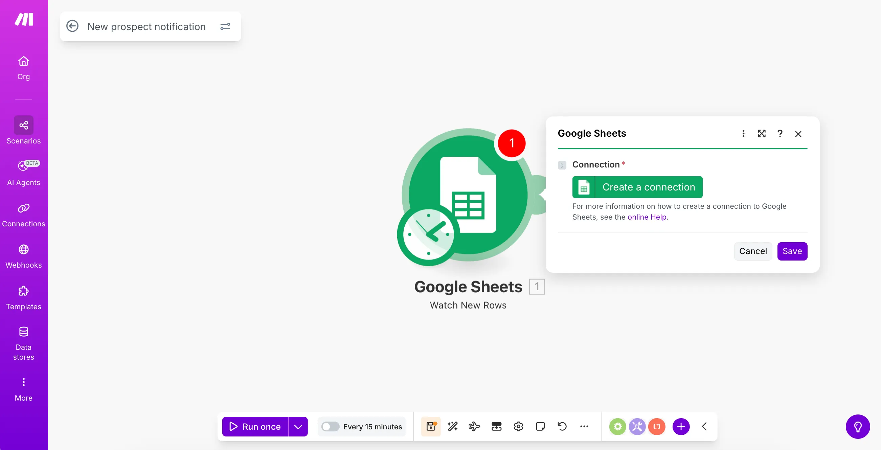Toggle scenario scheduling on
This screenshot has height=450, width=881.
click(x=330, y=426)
